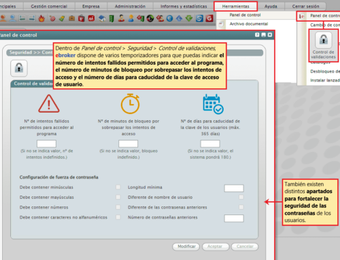Enable Debe contener minúsculas checkbox
Screen dimensions: 340x260
point(118,187)
